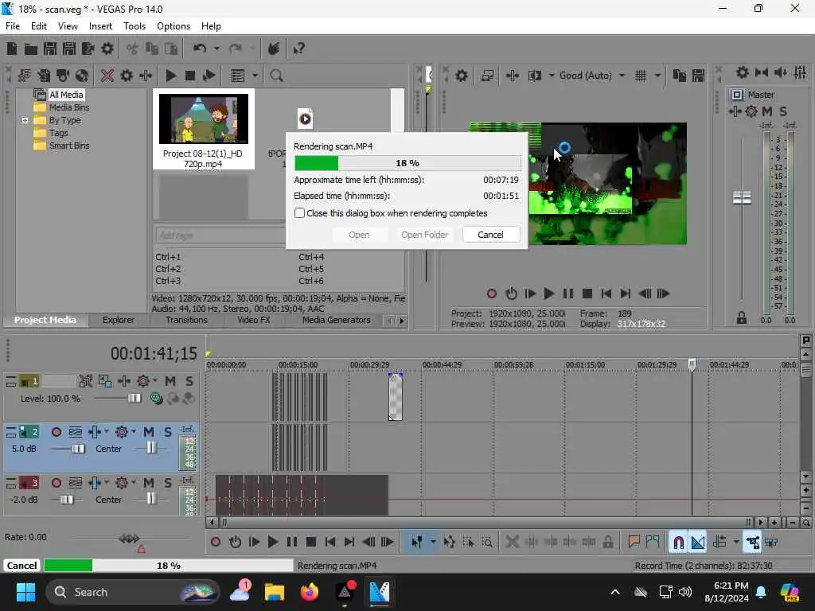
Task: Click the preview Record button
Action: click(x=491, y=294)
